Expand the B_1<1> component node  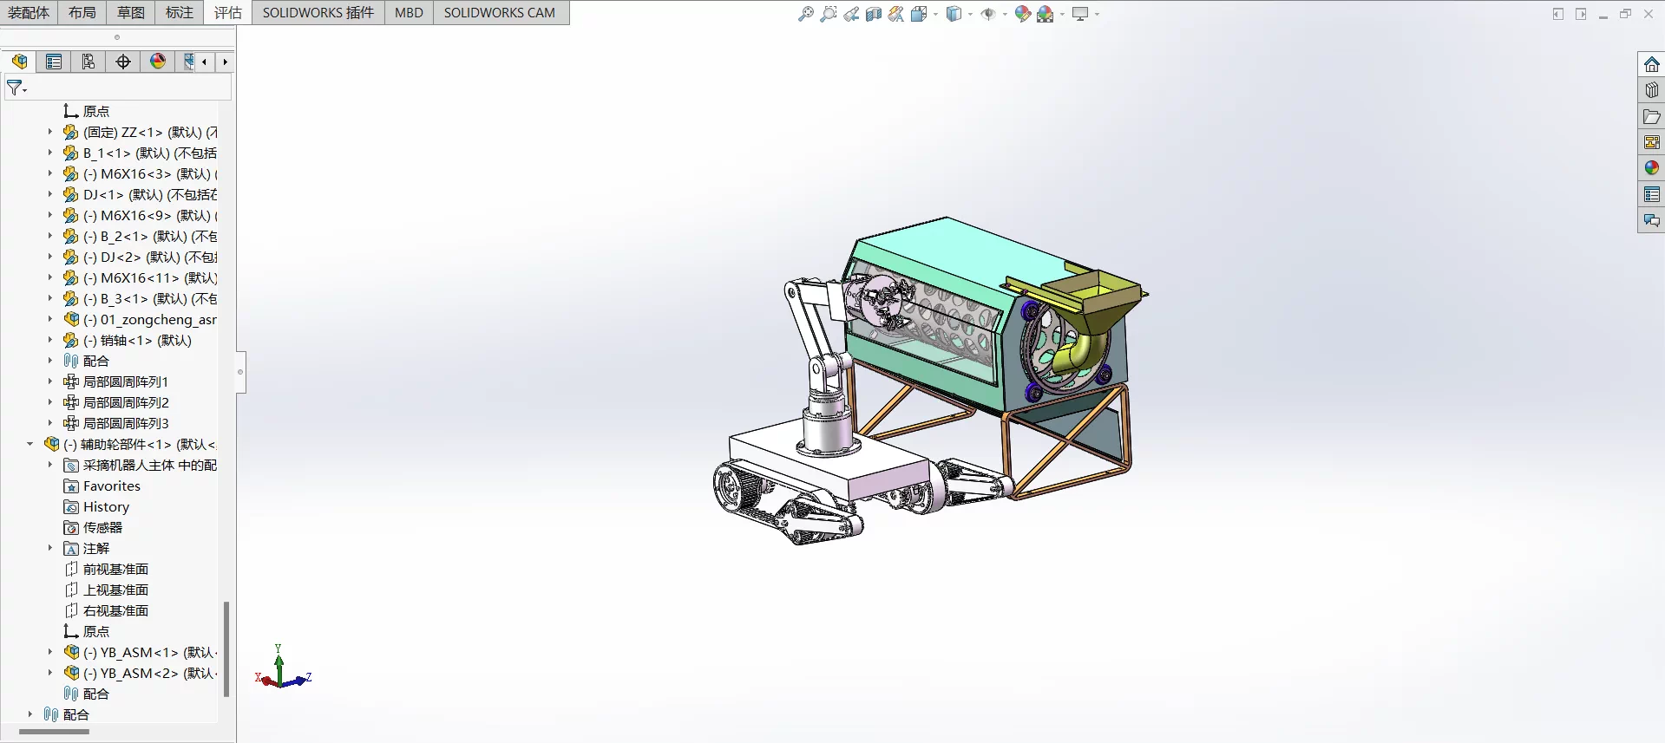pyautogui.click(x=49, y=153)
